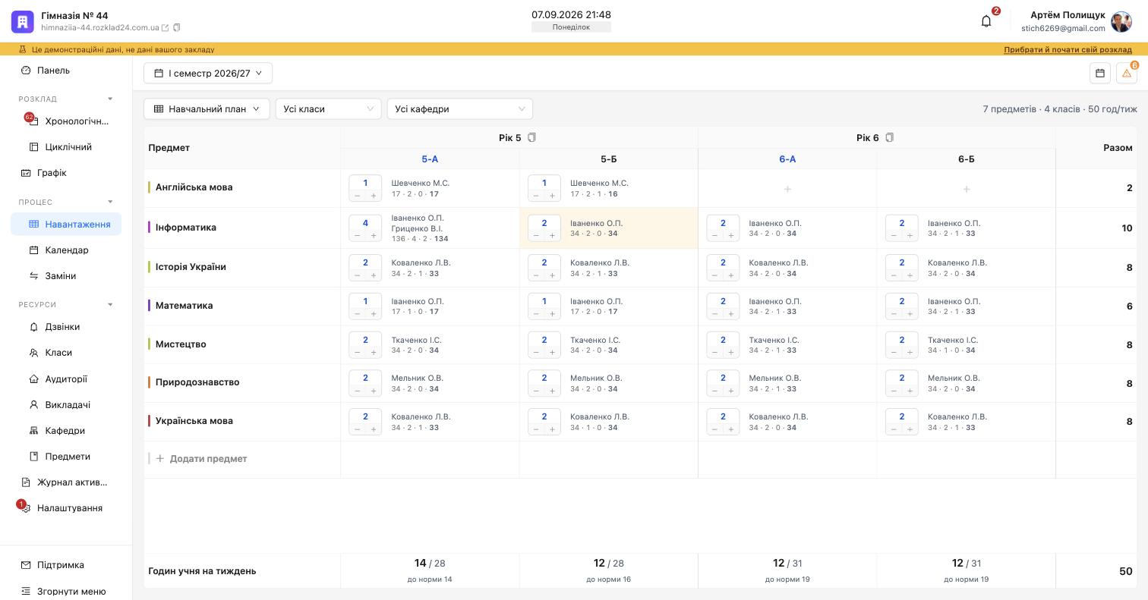Image resolution: width=1148 pixels, height=600 pixels.
Task: Copy the school site URL
Action: click(x=177, y=28)
